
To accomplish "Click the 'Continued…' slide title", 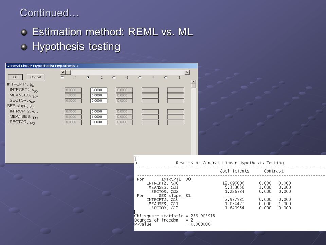I will point(50,13).
